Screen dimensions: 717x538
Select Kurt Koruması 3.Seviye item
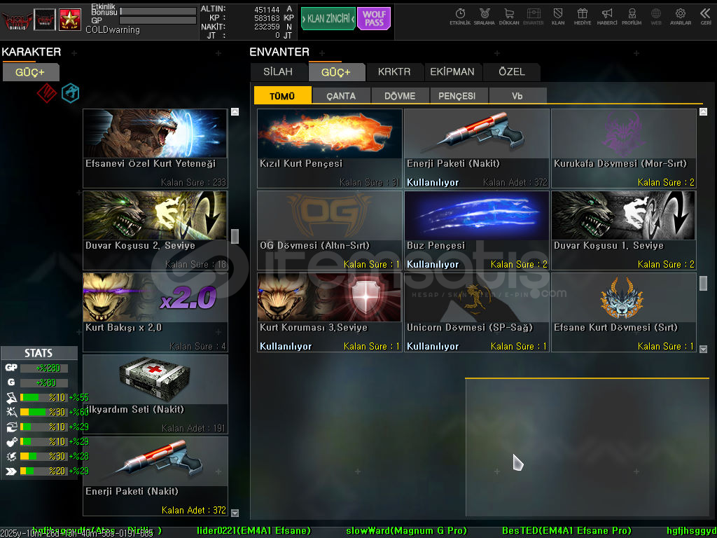(329, 312)
